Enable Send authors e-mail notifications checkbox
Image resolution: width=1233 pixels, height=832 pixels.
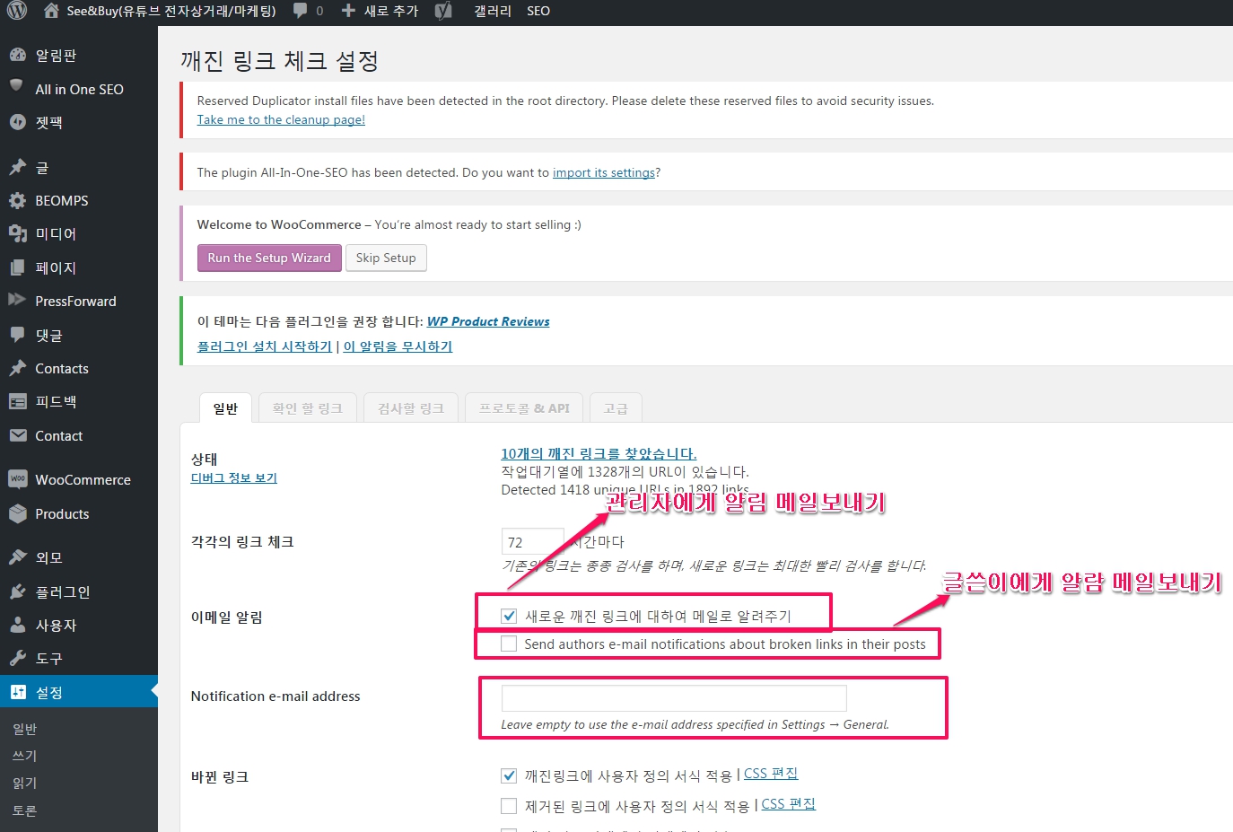click(509, 644)
